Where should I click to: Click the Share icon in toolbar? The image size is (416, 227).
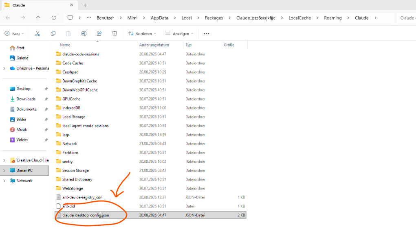click(x=99, y=34)
